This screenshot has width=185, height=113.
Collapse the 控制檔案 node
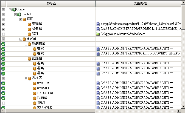(26, 44)
